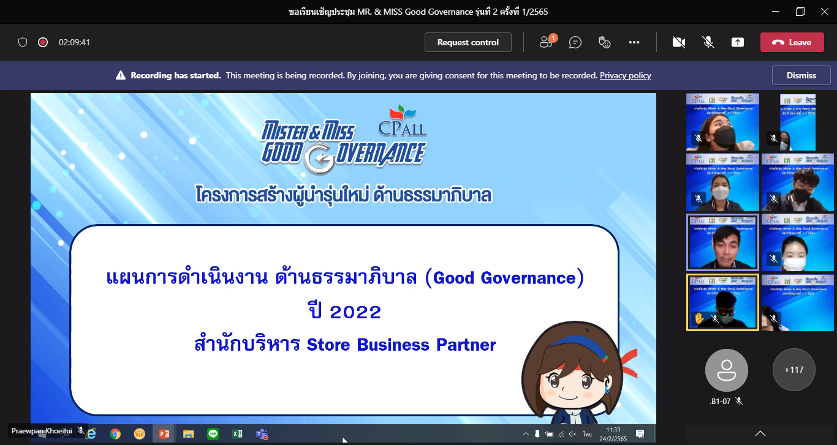The width and height of the screenshot is (837, 445).
Task: Open the +117 more participants list
Action: click(793, 370)
